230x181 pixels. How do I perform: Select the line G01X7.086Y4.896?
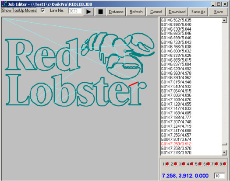click(176, 95)
